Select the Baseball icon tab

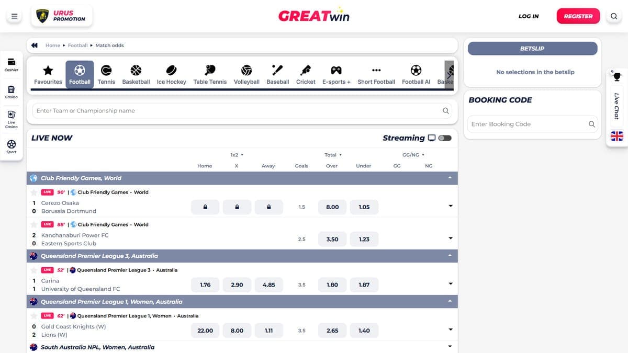pyautogui.click(x=277, y=70)
